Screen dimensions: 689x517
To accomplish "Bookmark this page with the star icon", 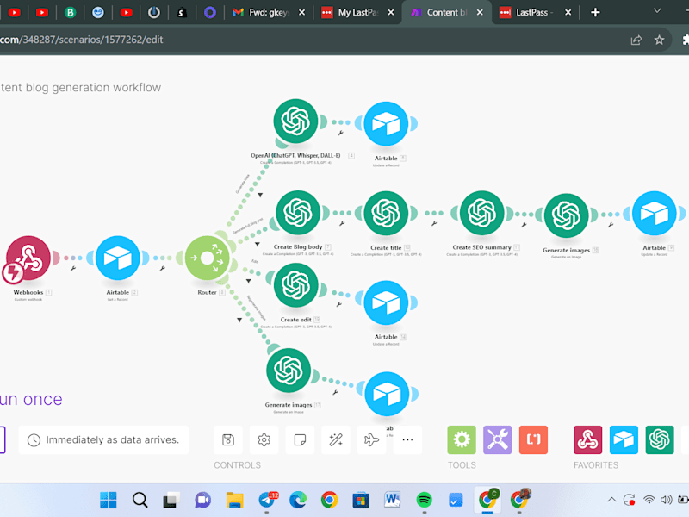I will click(x=659, y=40).
